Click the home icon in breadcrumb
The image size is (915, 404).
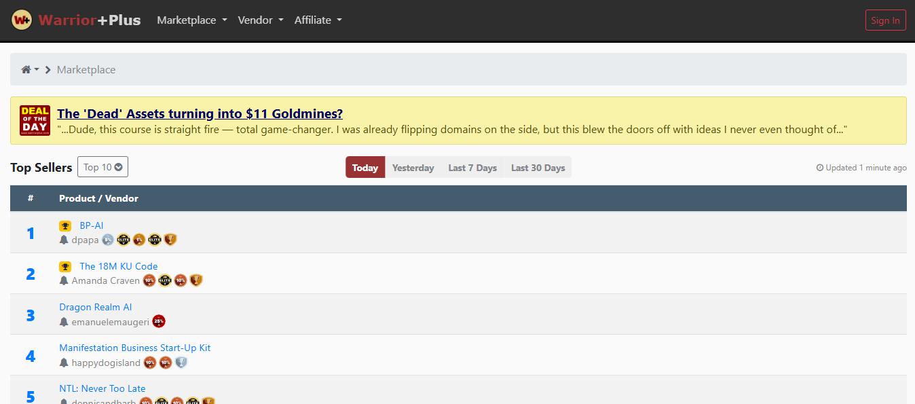tap(26, 69)
